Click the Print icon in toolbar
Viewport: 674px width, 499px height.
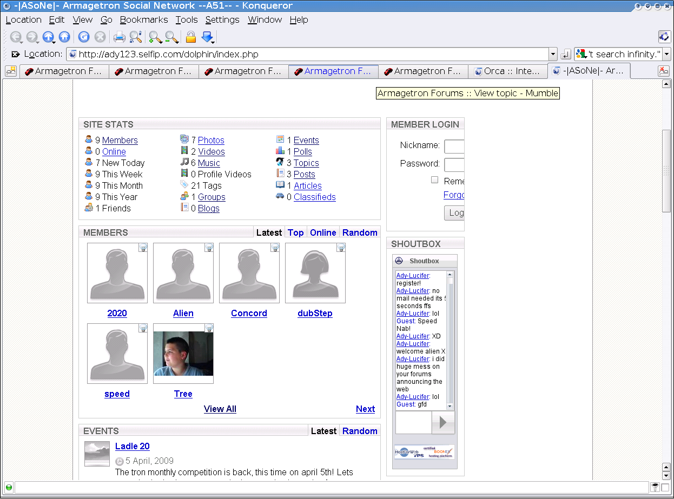coord(119,37)
